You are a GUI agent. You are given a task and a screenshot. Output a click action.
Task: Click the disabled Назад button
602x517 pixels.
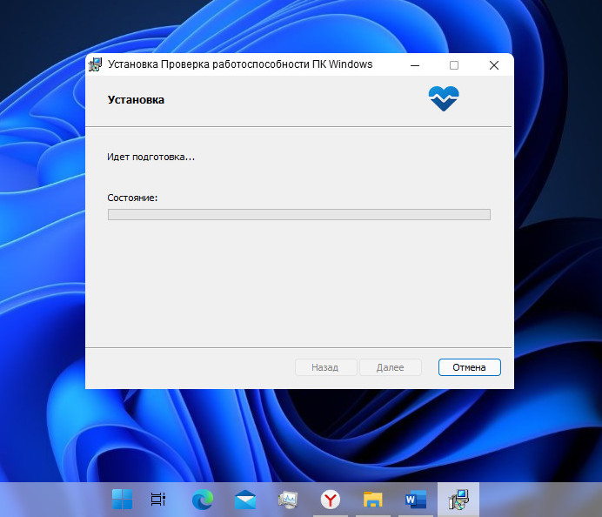coord(325,367)
